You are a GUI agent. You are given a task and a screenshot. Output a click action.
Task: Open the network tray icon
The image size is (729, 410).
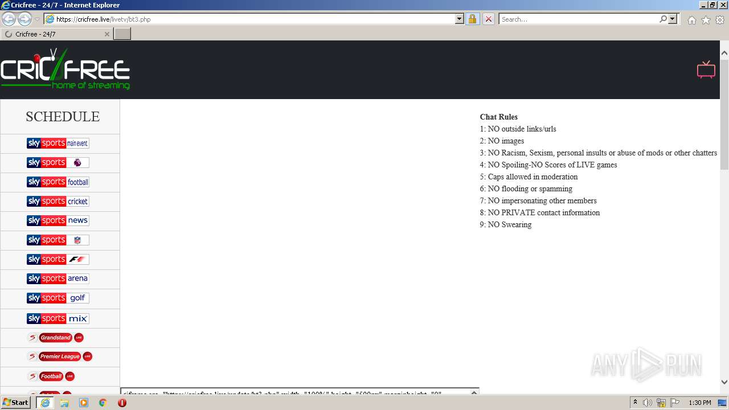pos(661,403)
